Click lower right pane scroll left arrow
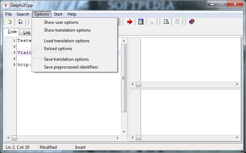 pos(132,138)
